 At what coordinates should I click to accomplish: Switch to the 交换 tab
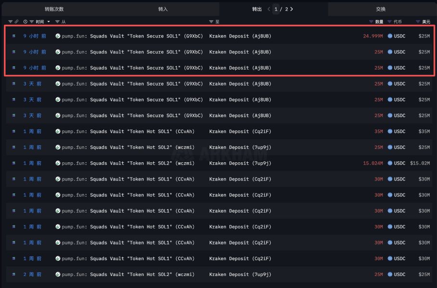click(381, 9)
